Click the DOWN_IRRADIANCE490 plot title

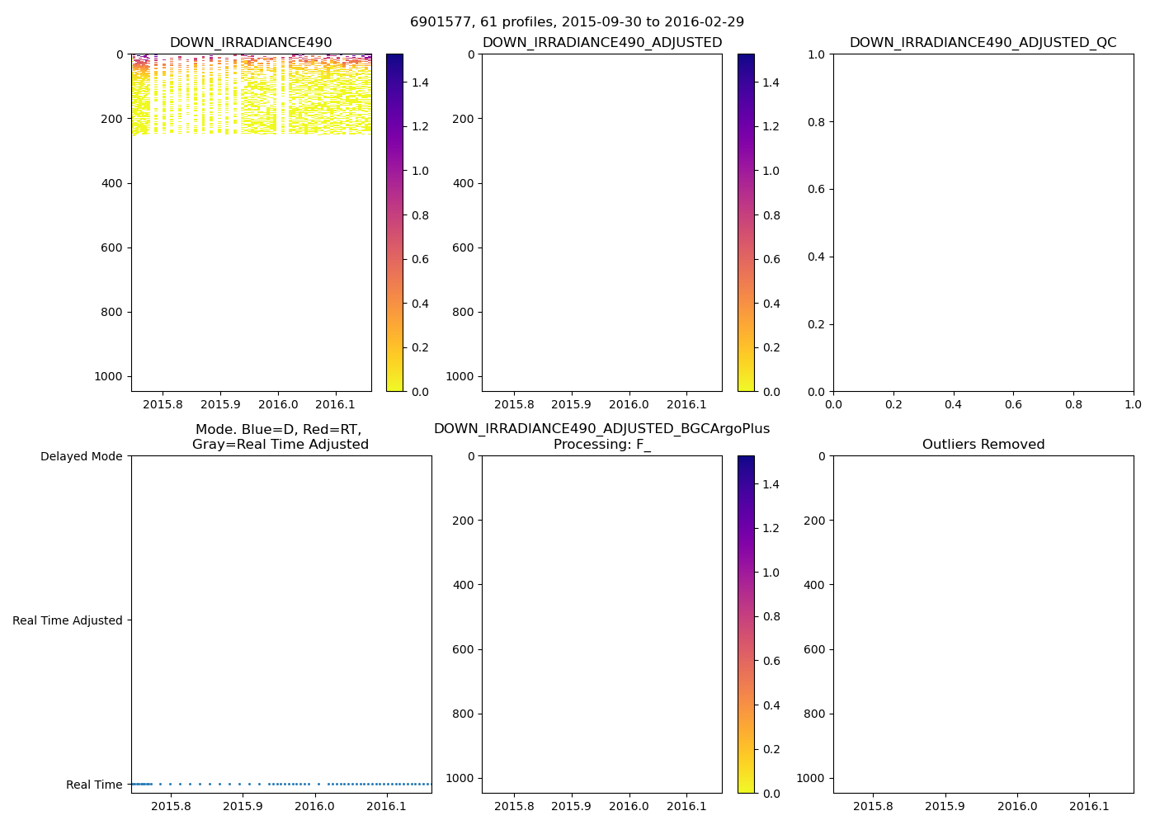pos(251,43)
